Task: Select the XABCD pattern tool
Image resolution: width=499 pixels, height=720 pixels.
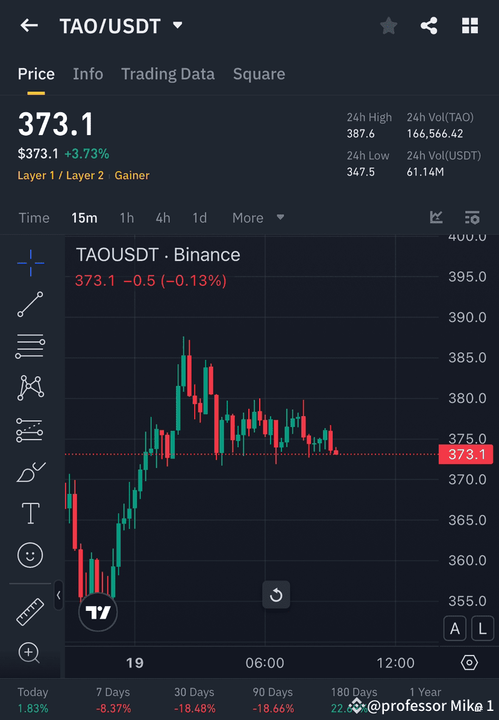Action: (x=30, y=388)
